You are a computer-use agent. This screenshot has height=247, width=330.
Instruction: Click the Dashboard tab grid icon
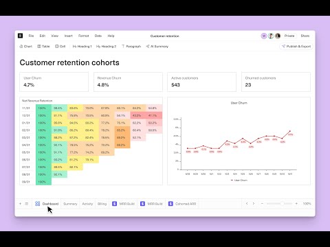click(x=38, y=204)
